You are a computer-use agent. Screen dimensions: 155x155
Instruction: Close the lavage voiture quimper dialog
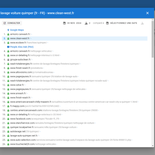(148, 13)
